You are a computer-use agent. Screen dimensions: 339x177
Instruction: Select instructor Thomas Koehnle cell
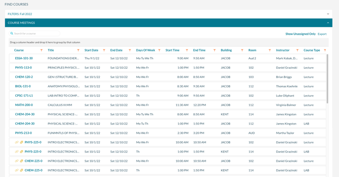pos(287,86)
